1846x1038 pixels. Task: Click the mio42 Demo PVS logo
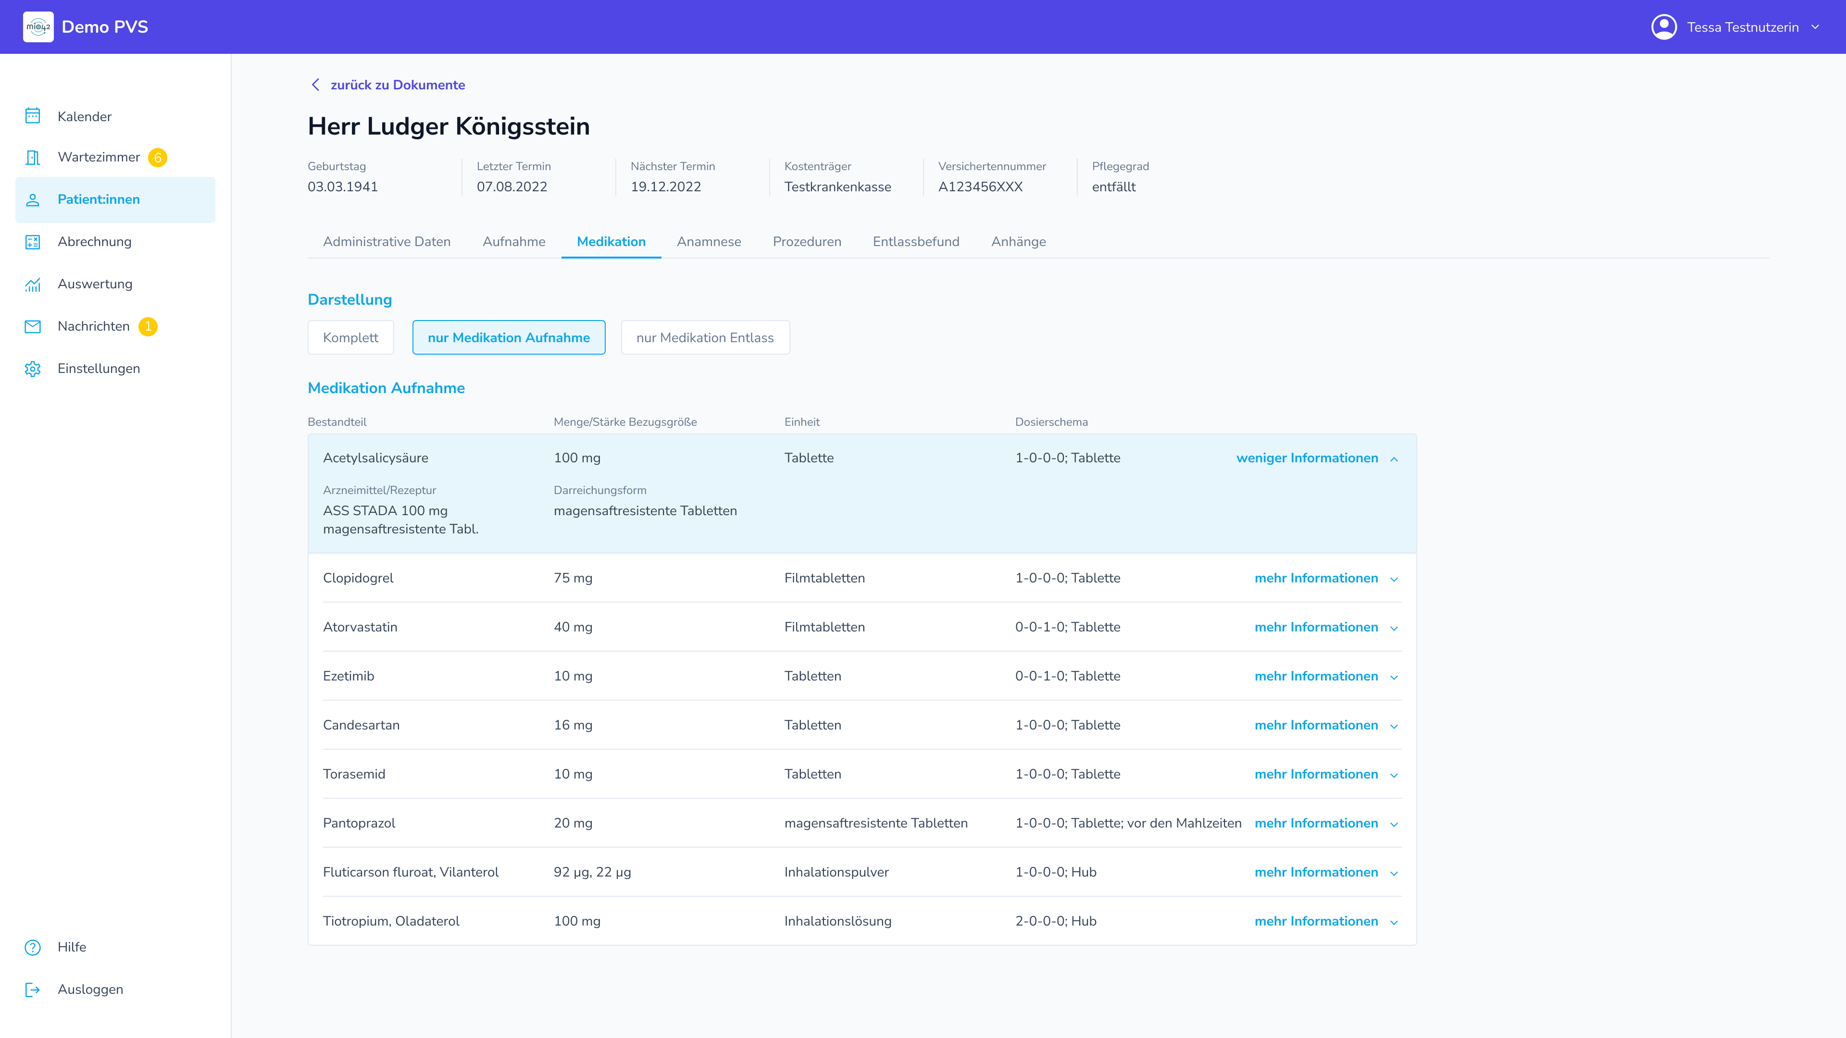(38, 26)
